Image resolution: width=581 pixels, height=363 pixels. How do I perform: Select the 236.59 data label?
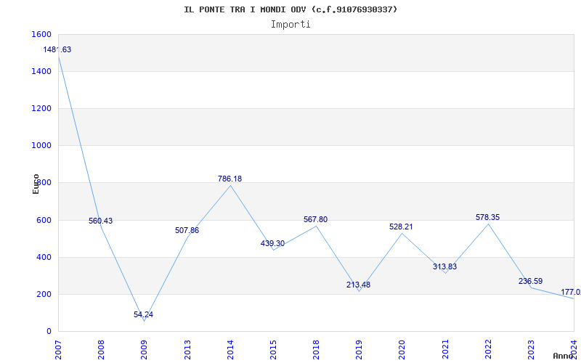coord(531,282)
